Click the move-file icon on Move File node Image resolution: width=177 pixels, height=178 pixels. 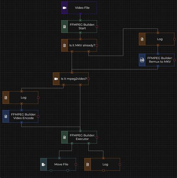tap(43, 165)
